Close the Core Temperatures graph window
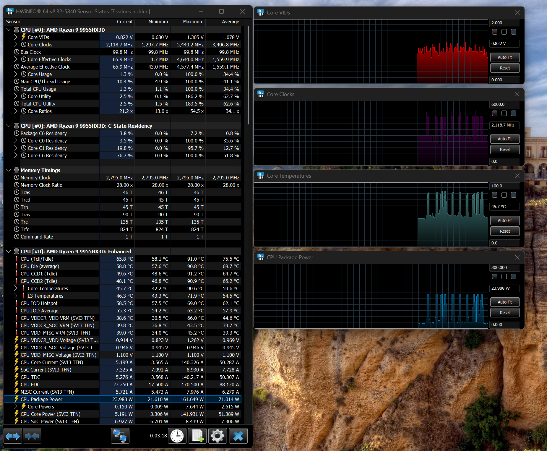Viewport: 547px width, 451px height. click(517, 176)
